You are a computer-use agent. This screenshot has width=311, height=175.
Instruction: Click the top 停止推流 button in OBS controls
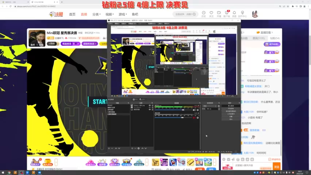pyautogui.click(x=231, y=106)
